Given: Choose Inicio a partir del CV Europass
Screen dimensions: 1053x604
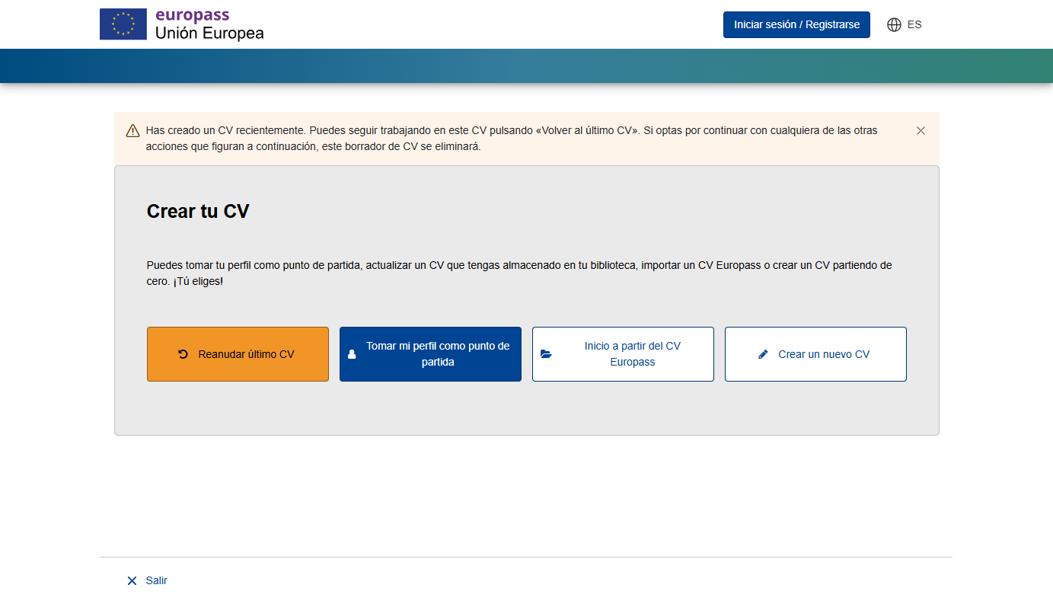Looking at the screenshot, I should point(623,354).
